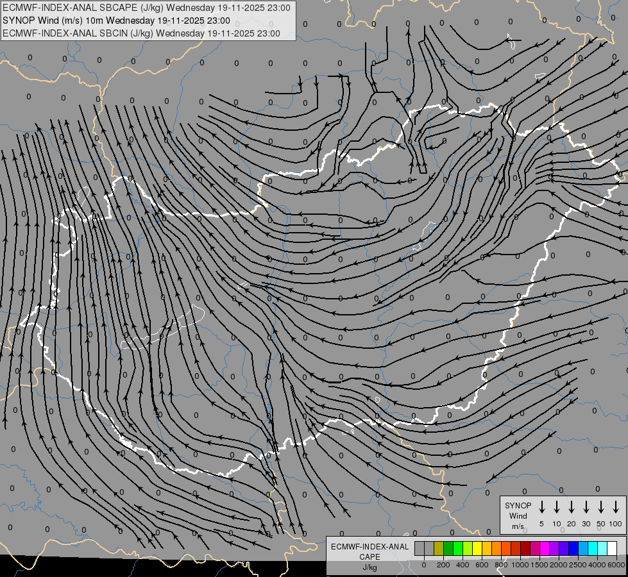Select the yellow-green CAPE color swatch

[468, 548]
